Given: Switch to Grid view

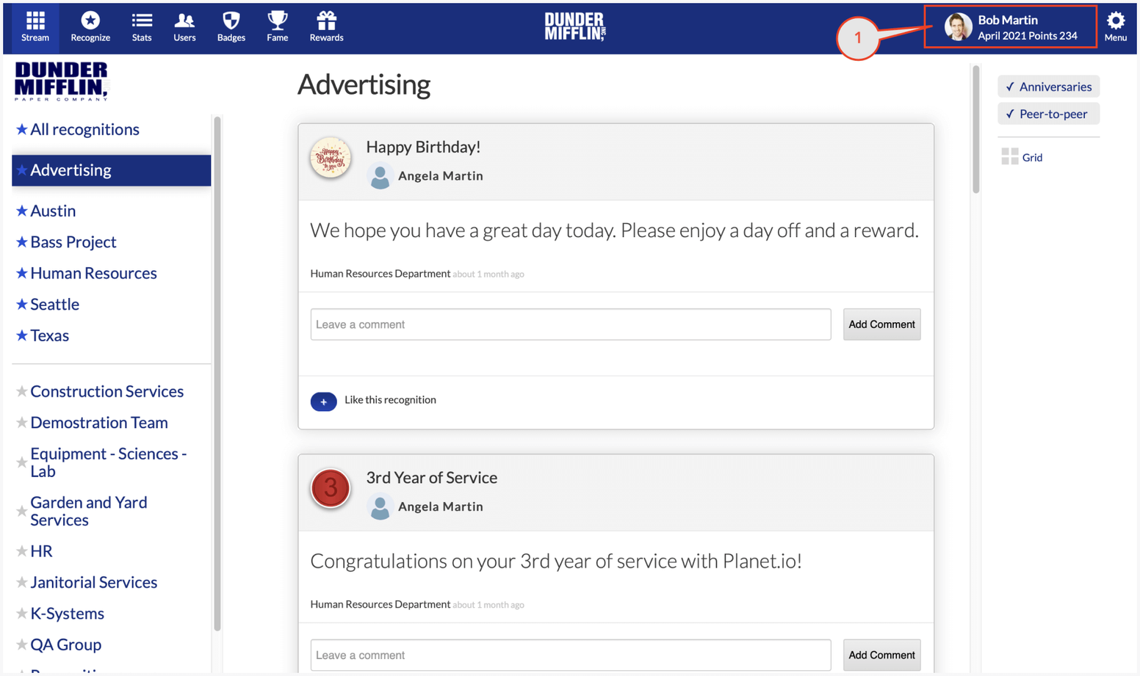Looking at the screenshot, I should (x=1022, y=156).
